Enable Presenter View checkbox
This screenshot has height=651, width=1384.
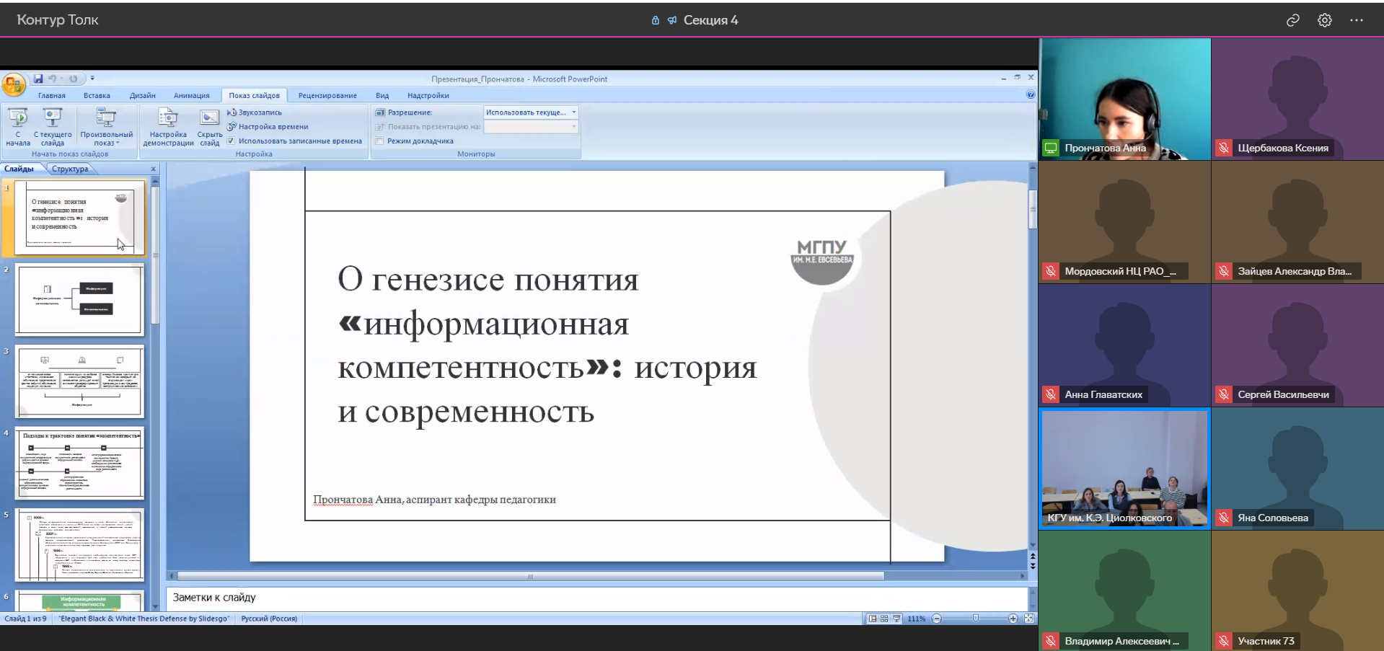(x=380, y=141)
